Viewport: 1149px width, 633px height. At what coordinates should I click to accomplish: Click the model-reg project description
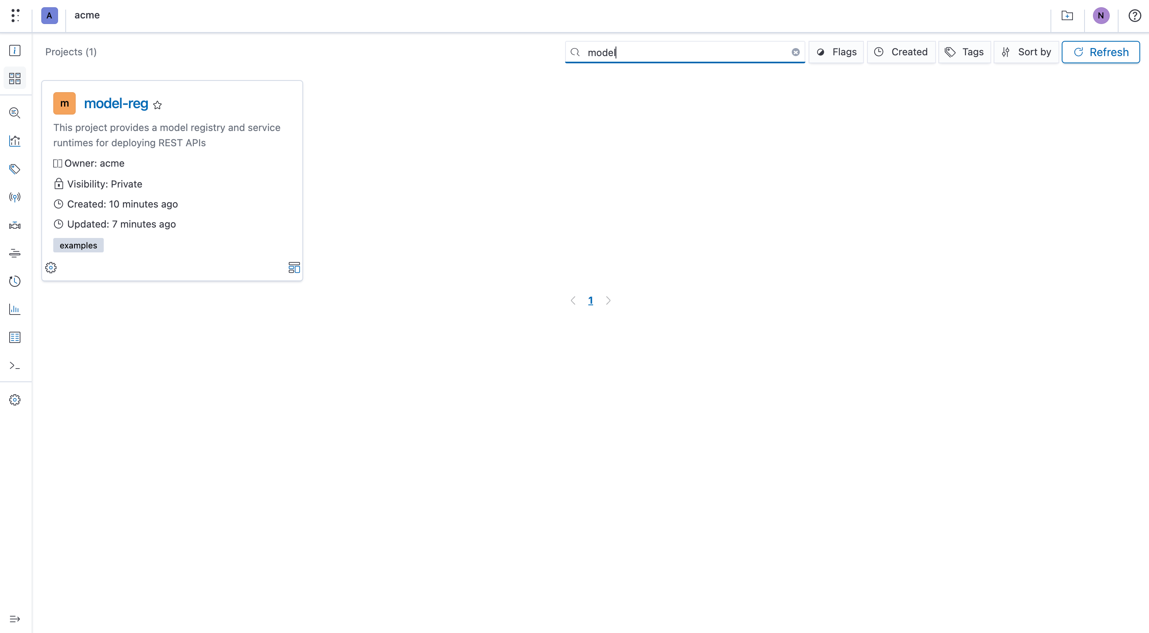tap(167, 135)
